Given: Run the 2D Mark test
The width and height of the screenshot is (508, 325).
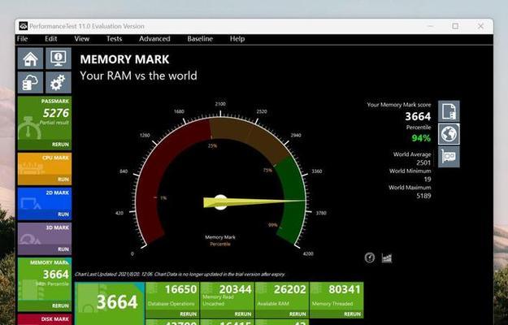Looking at the screenshot, I should [x=63, y=214].
